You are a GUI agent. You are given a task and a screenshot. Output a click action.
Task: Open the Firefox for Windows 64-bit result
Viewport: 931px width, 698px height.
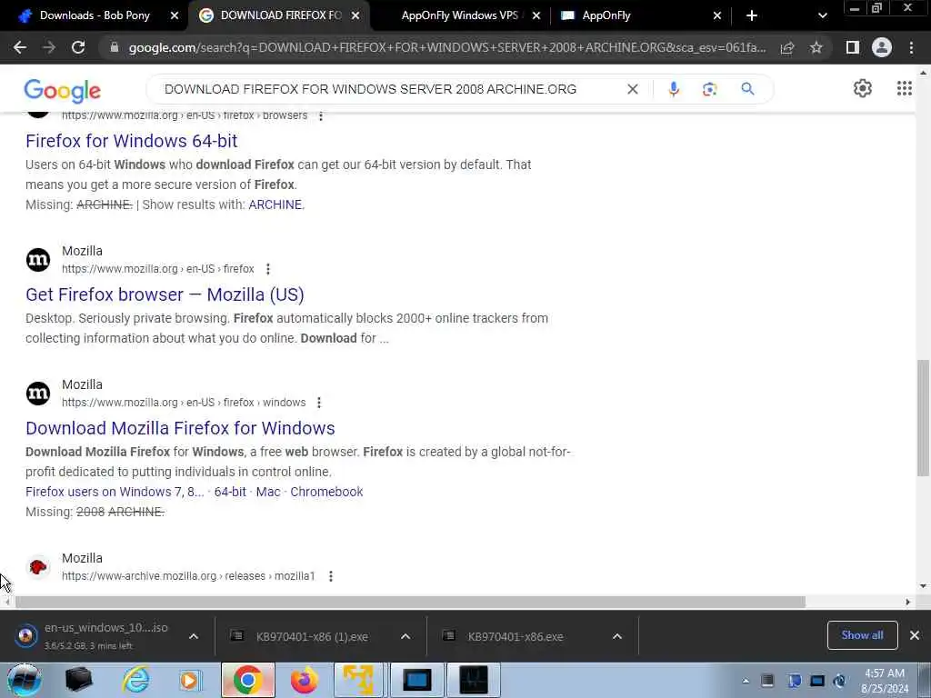(x=131, y=141)
